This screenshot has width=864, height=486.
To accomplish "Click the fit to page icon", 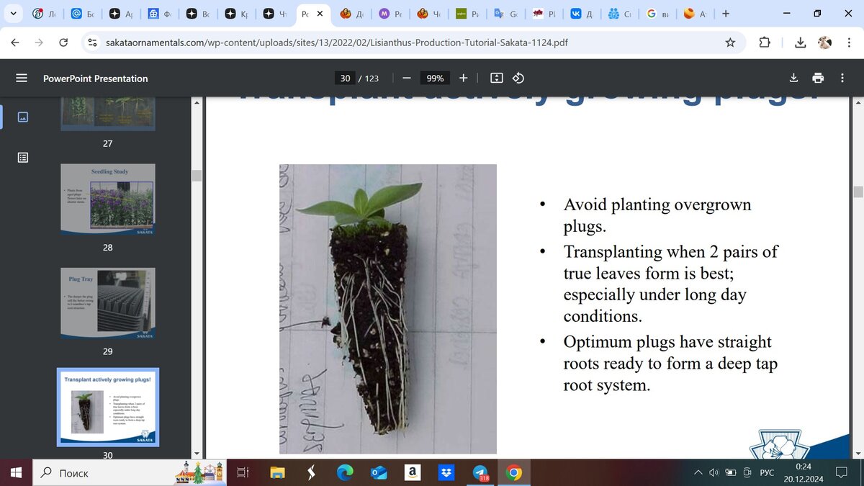I will (x=496, y=78).
